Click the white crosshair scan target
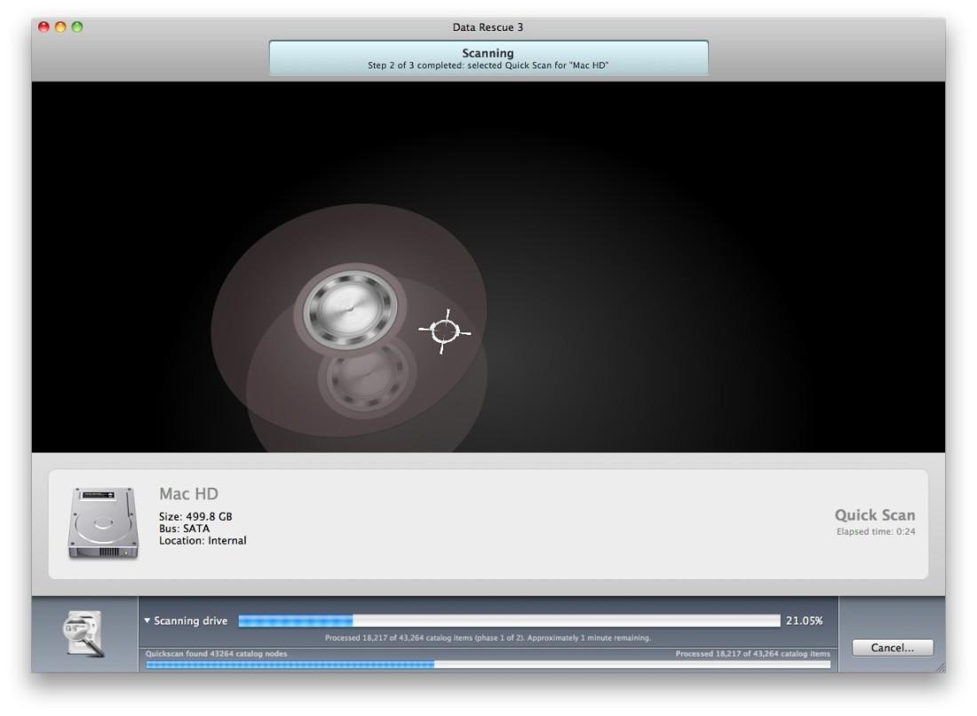The image size is (977, 716). pos(444,331)
